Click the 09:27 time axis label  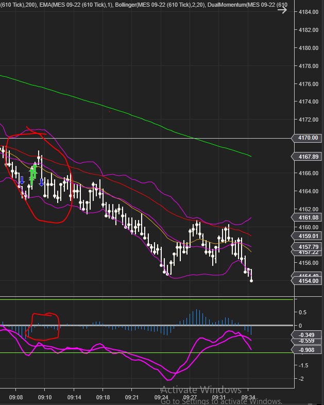190,397
